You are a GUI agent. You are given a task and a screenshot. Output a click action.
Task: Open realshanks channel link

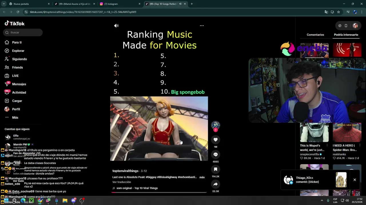click(x=339, y=154)
